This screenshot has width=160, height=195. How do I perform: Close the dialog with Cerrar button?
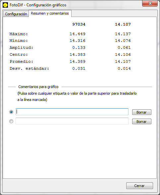(139, 186)
